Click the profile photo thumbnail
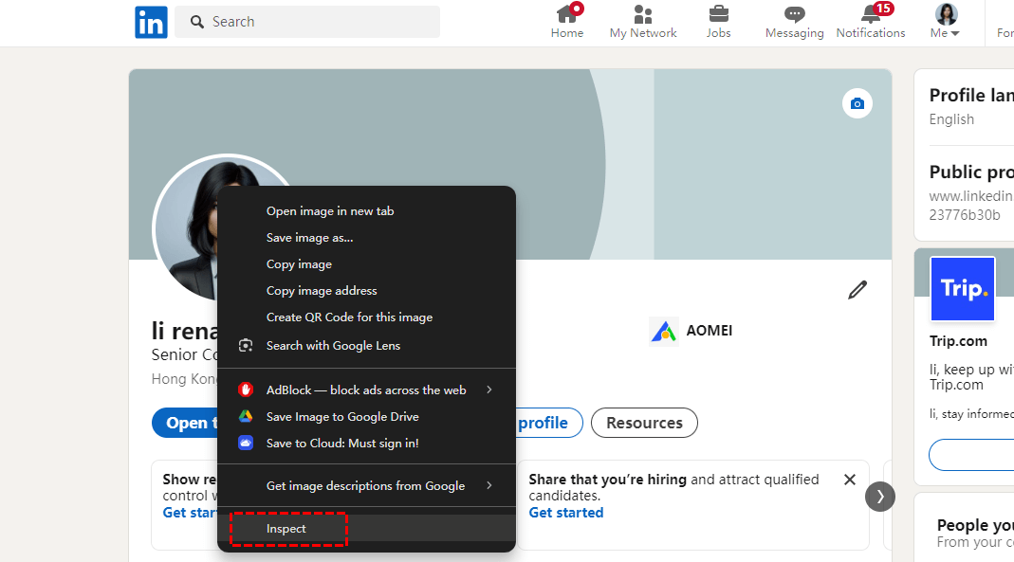 (186, 229)
